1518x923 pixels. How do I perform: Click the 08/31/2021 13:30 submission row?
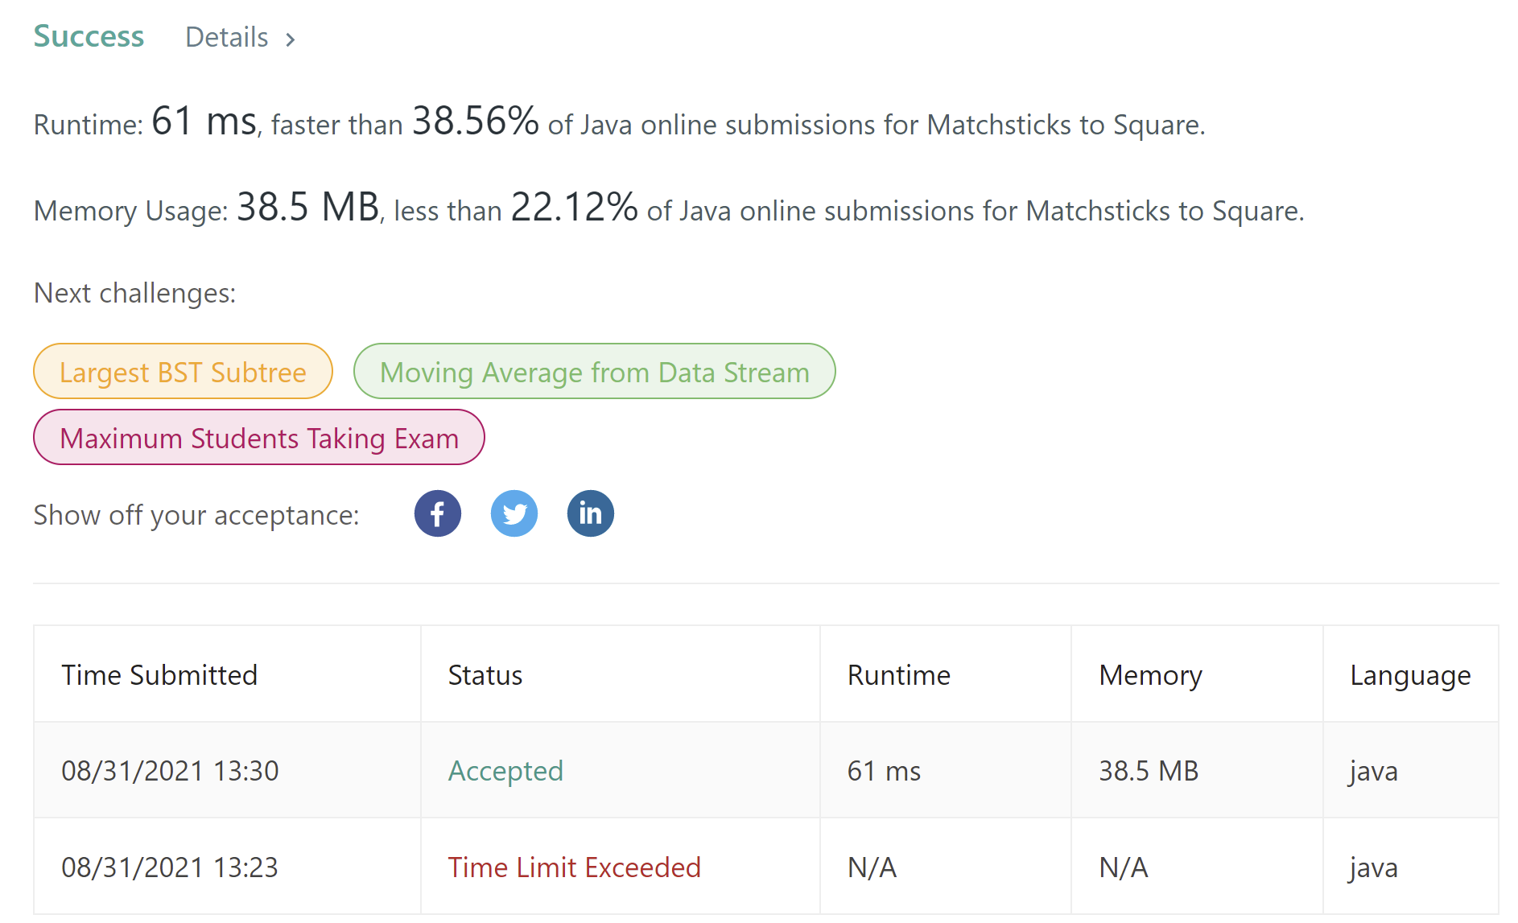tap(766, 770)
